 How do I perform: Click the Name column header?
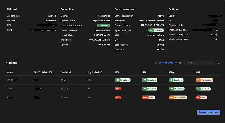pos(10,72)
